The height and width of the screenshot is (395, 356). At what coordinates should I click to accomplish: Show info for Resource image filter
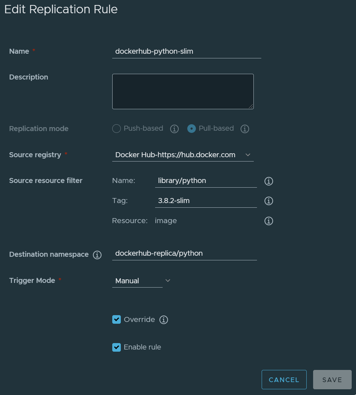point(268,221)
